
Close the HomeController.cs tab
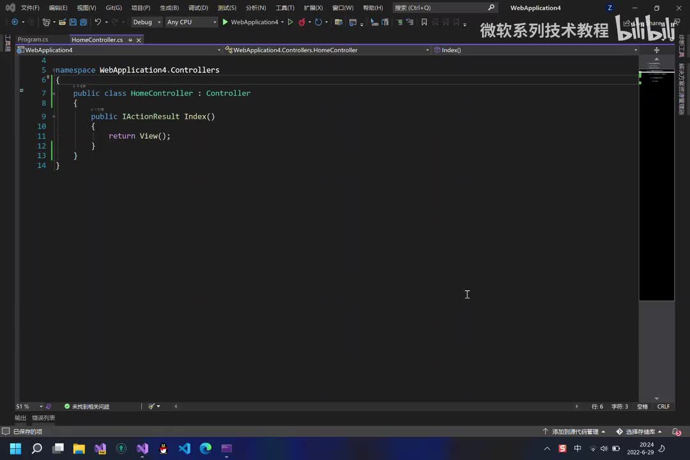[139, 40]
